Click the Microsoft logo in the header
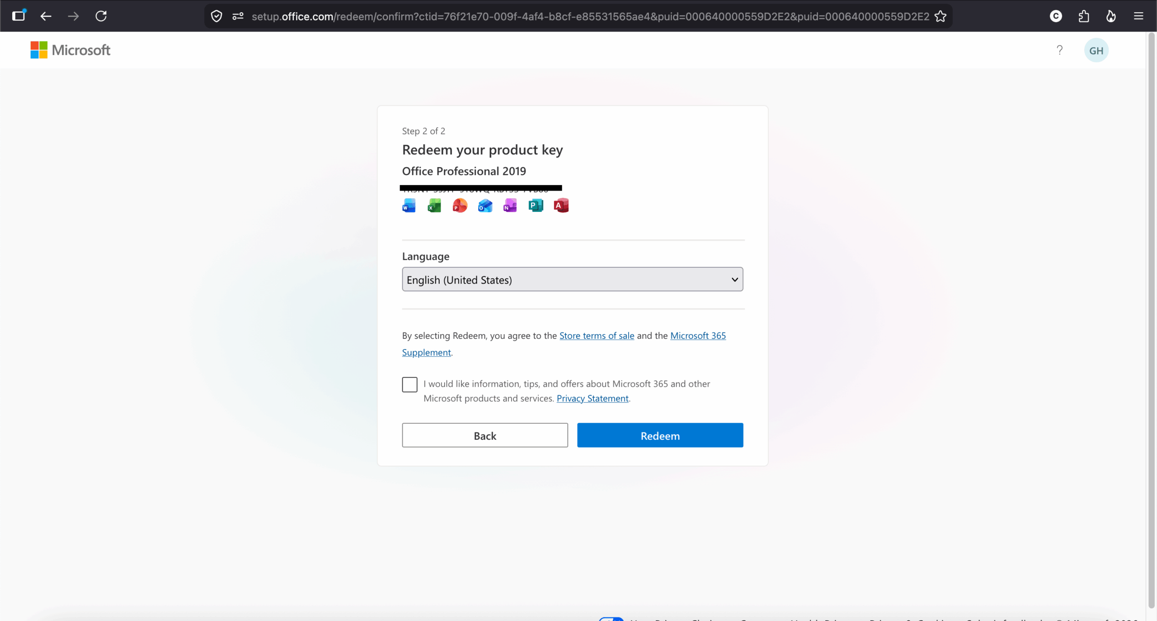This screenshot has height=621, width=1157. (x=70, y=50)
